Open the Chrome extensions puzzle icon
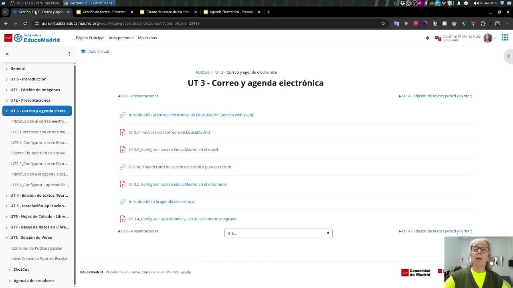The width and height of the screenshot is (513, 288). coord(483,23)
